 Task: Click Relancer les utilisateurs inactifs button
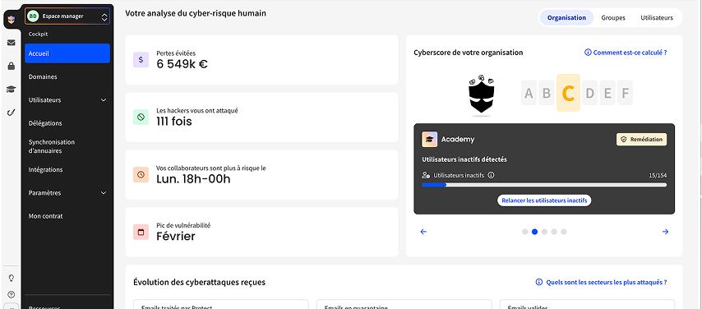pos(544,201)
